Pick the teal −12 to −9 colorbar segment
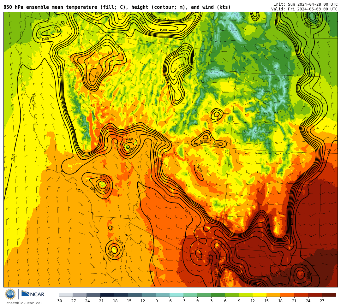Screen dimensions: 341x307 tap(149, 295)
